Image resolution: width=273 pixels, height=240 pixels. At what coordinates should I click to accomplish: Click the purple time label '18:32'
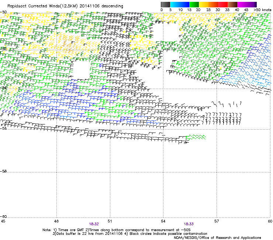(94, 224)
